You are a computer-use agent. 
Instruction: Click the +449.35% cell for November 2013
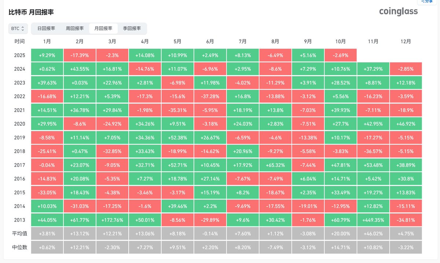(x=373, y=219)
